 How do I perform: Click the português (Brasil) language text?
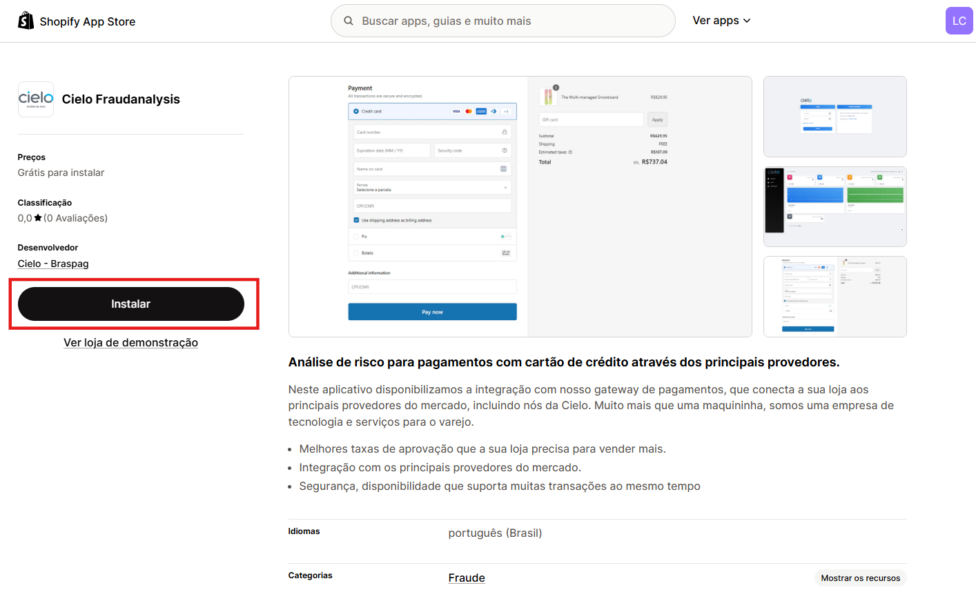[x=495, y=533]
